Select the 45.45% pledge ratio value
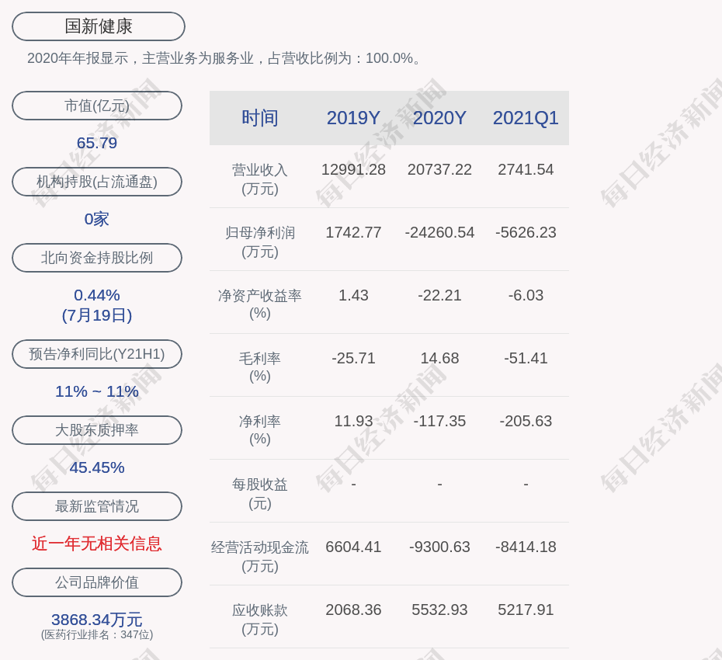The image size is (722, 660). pos(97,467)
